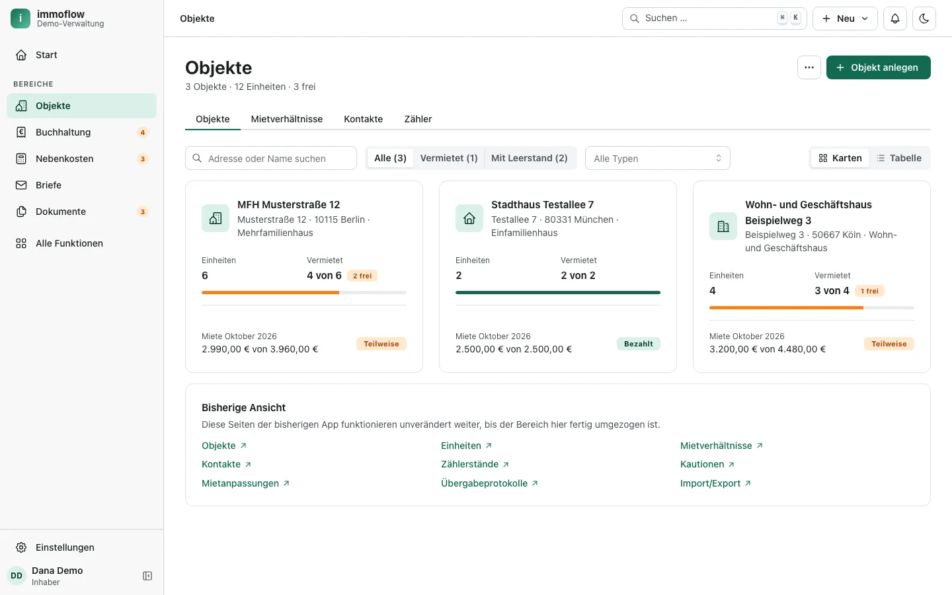Click the Einstellungen gear icon
The height and width of the screenshot is (595, 952).
[x=21, y=547]
